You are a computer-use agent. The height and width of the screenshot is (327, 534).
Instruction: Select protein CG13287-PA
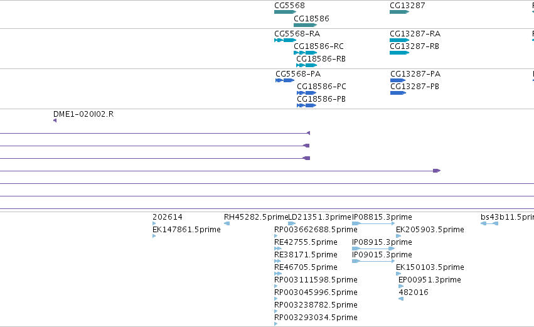415,74
